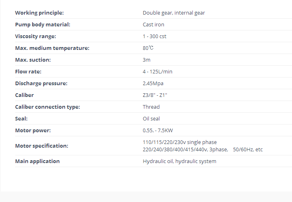
Task: Select the '1 - 300 cst' value
Action: coord(155,37)
